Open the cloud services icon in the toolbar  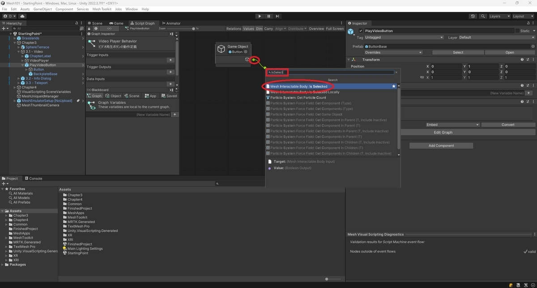[22, 16]
